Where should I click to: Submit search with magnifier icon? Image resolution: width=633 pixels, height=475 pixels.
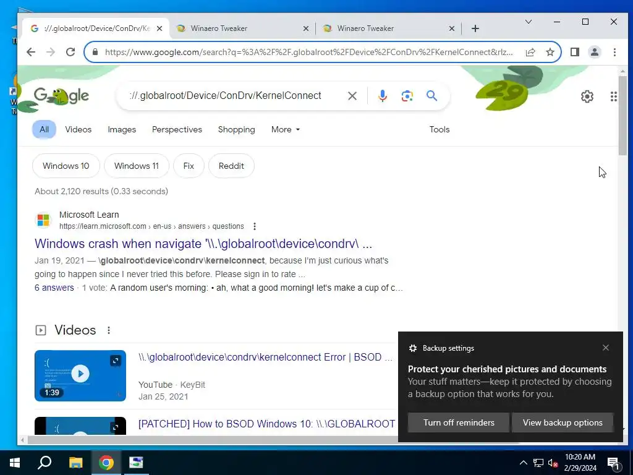(x=431, y=96)
